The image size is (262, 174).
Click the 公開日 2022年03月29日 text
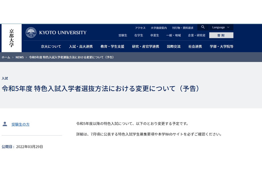[x=22, y=147]
